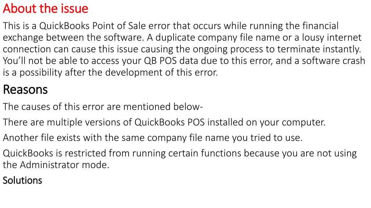Click the line starting 'Another file exists'
Screen dimensions: 371x208
(153, 138)
